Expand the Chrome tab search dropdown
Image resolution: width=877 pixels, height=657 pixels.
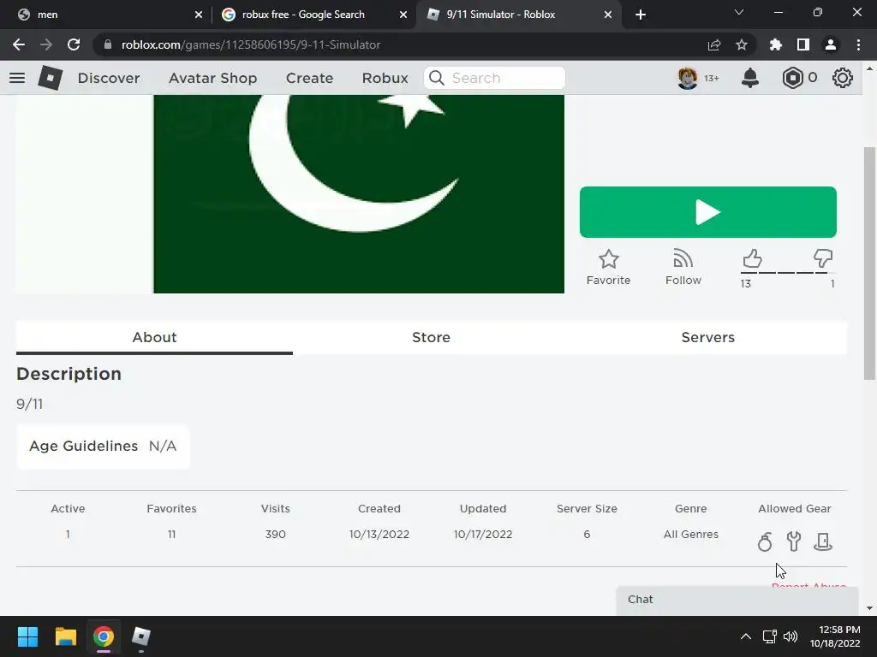[739, 12]
